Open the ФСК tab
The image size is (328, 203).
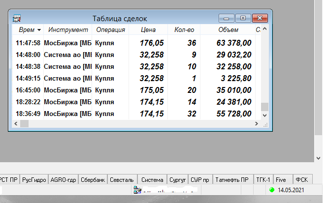pyautogui.click(x=302, y=179)
